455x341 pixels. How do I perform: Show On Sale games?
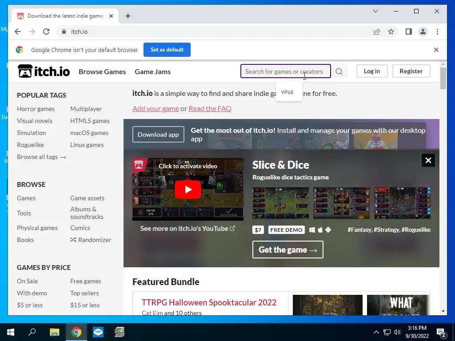(x=27, y=281)
